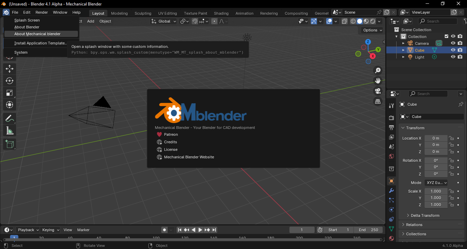Toggle camera view icon in viewport
This screenshot has width=467, height=249.
click(378, 91)
